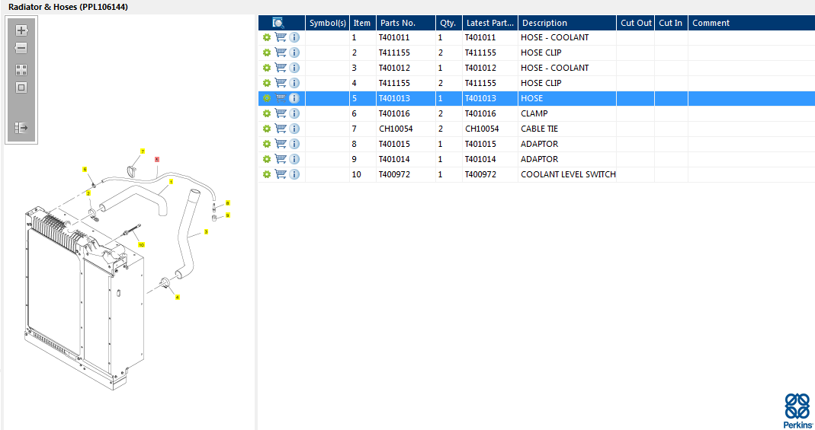Open info for item 3 T401012

click(x=294, y=68)
